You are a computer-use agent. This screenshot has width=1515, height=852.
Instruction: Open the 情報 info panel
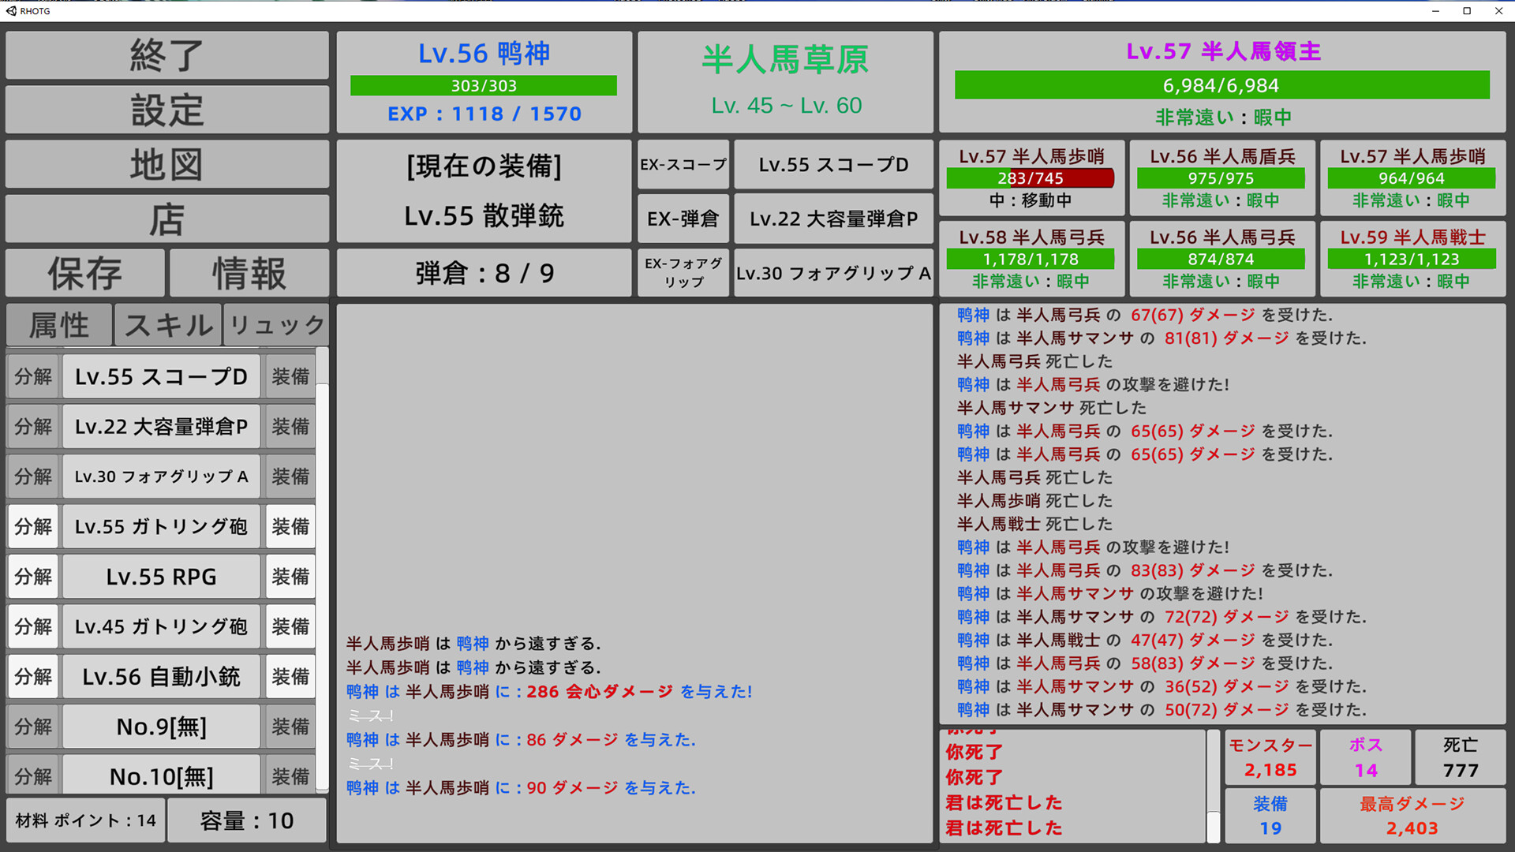tap(249, 273)
